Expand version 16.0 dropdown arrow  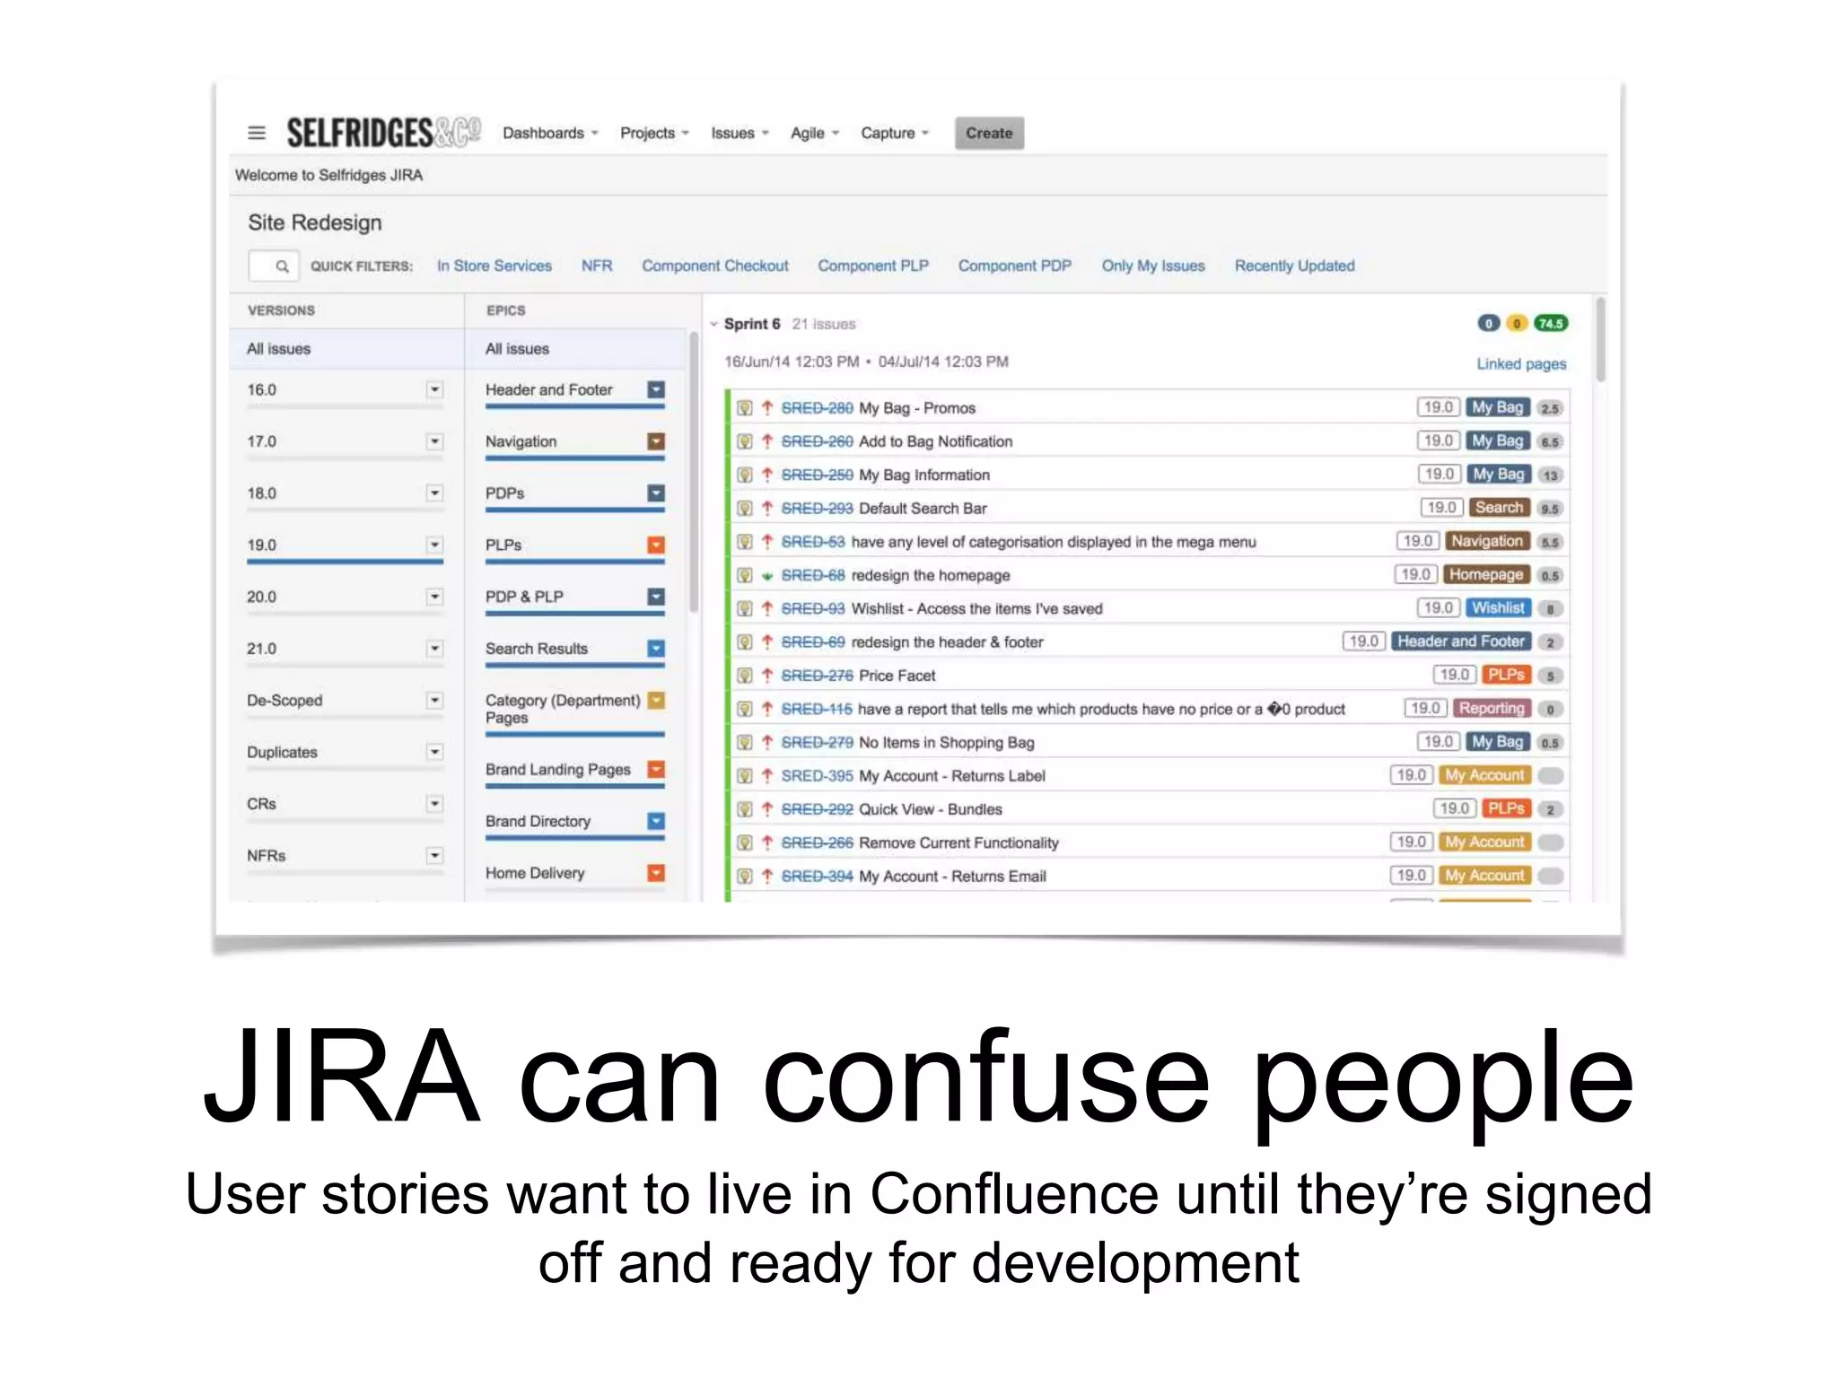click(x=434, y=389)
